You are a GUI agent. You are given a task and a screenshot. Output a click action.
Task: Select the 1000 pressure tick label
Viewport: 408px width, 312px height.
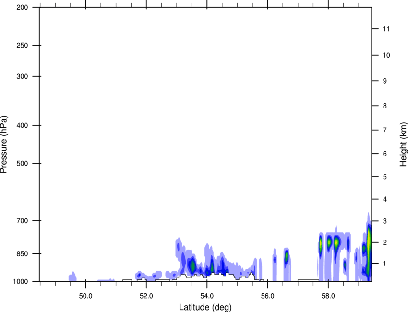(x=21, y=282)
